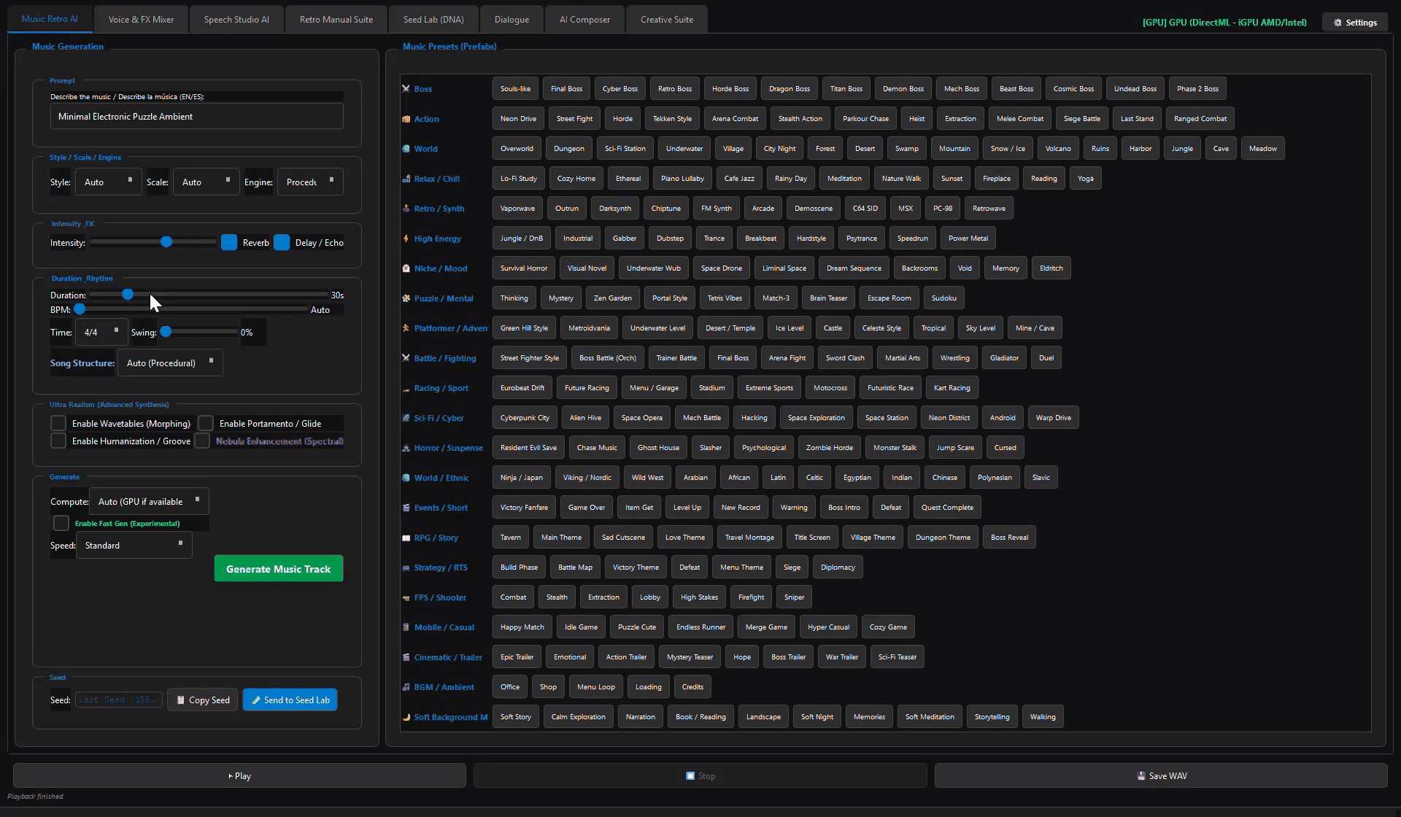Open the Engine dropdown
The width and height of the screenshot is (1401, 817).
tap(310, 182)
